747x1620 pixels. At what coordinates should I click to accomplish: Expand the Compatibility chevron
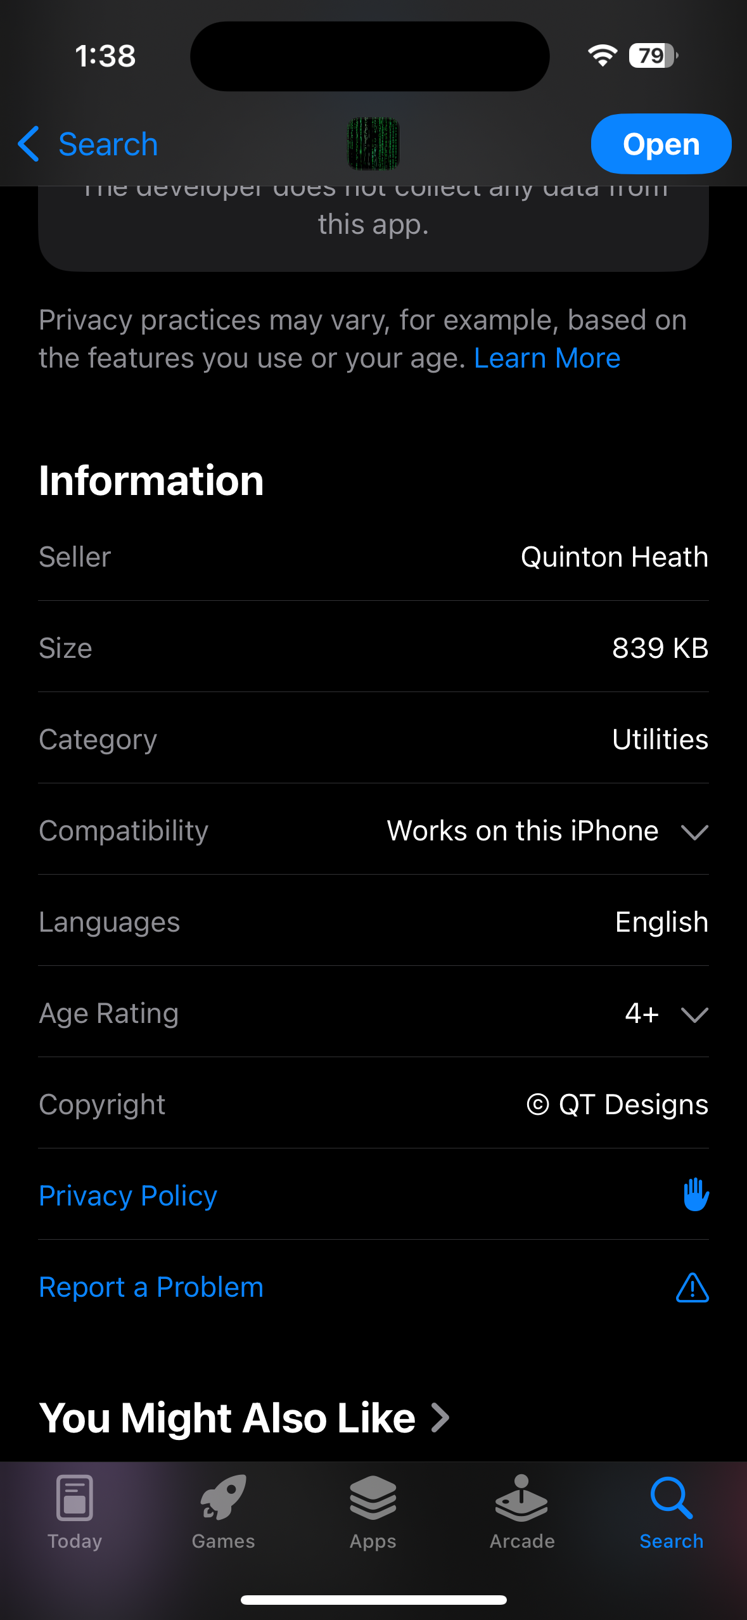[694, 832]
